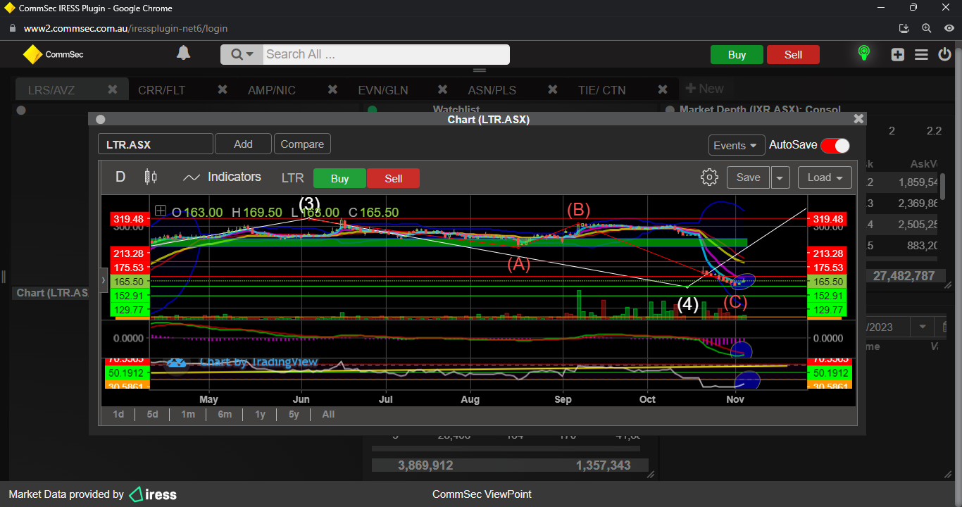Expand the Save options arrow
This screenshot has width=962, height=507.
click(780, 177)
